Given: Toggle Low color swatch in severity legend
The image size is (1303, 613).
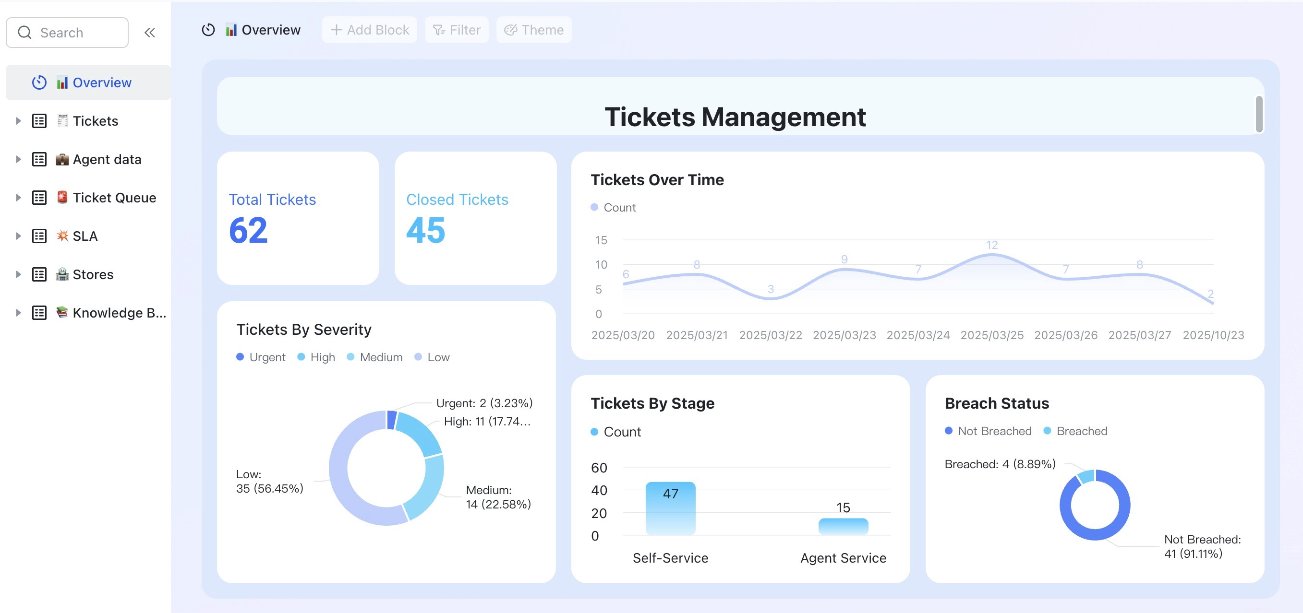Looking at the screenshot, I should pos(418,357).
